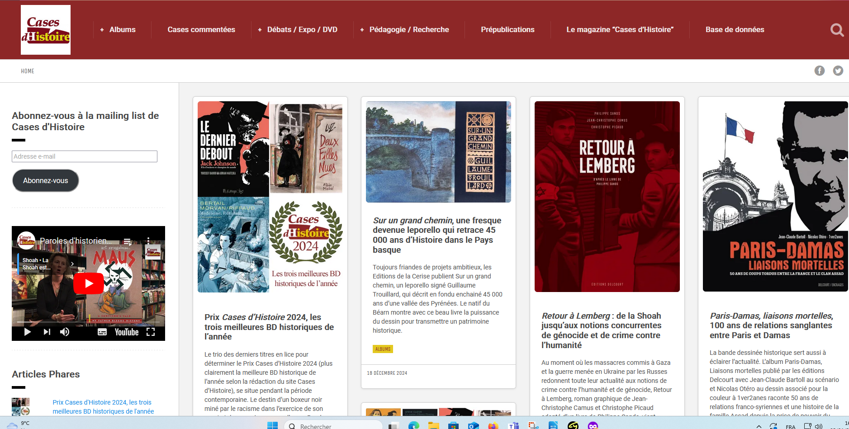The image size is (849, 429).
Task: Open the video three-dot more options
Action: click(x=148, y=241)
